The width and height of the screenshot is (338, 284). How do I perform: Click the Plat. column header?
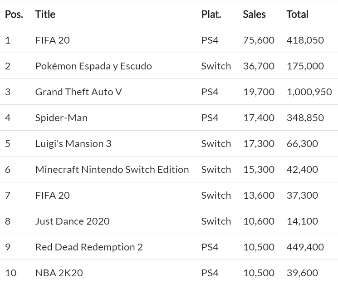pyautogui.click(x=211, y=14)
